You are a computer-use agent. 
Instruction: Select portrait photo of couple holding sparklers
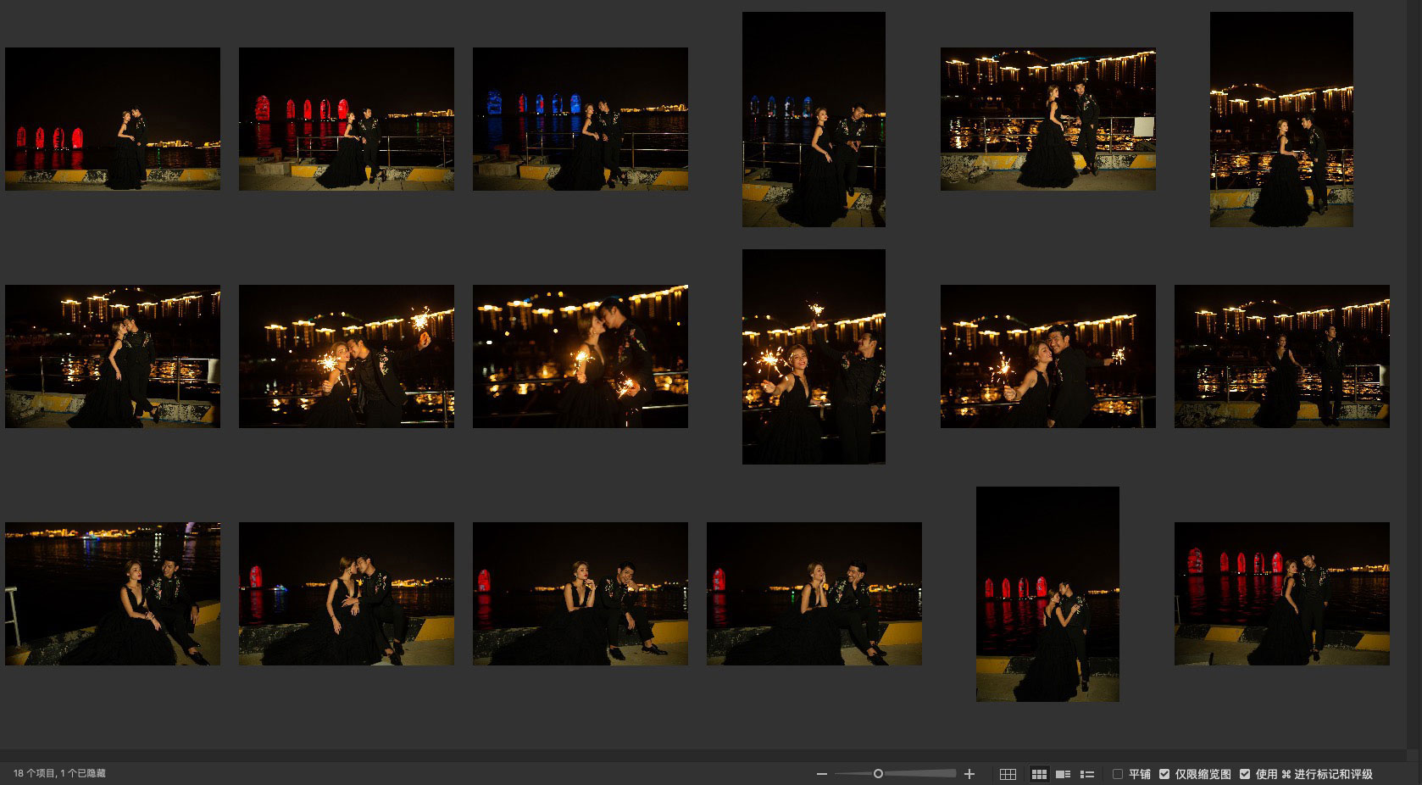[x=814, y=356]
